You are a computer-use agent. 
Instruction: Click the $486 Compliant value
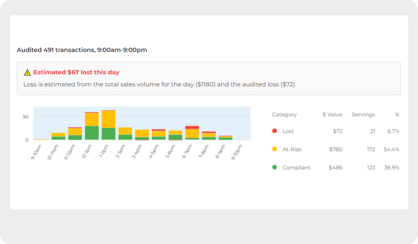coord(335,168)
